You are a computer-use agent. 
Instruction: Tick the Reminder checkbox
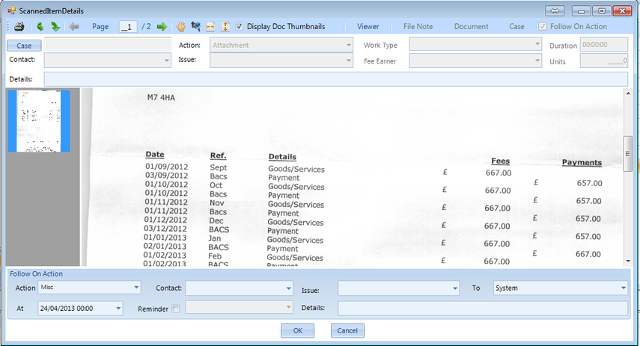(175, 309)
